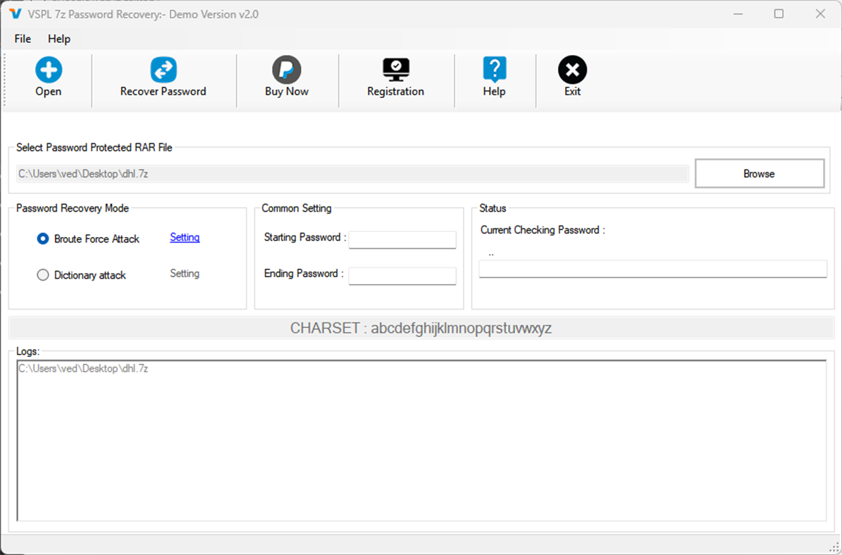The width and height of the screenshot is (842, 555).
Task: Open the File menu
Action: click(x=22, y=39)
